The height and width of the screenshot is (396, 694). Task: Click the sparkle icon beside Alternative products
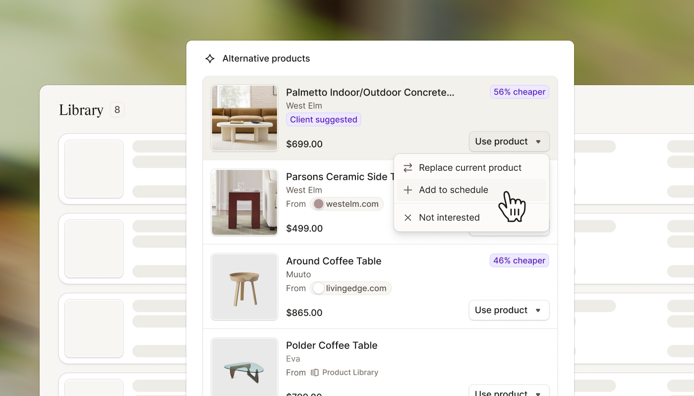coord(210,58)
